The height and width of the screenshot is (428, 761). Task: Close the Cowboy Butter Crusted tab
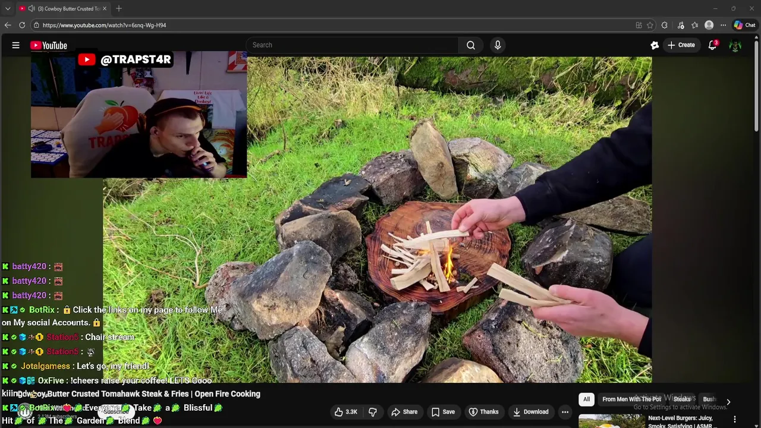[105, 8]
